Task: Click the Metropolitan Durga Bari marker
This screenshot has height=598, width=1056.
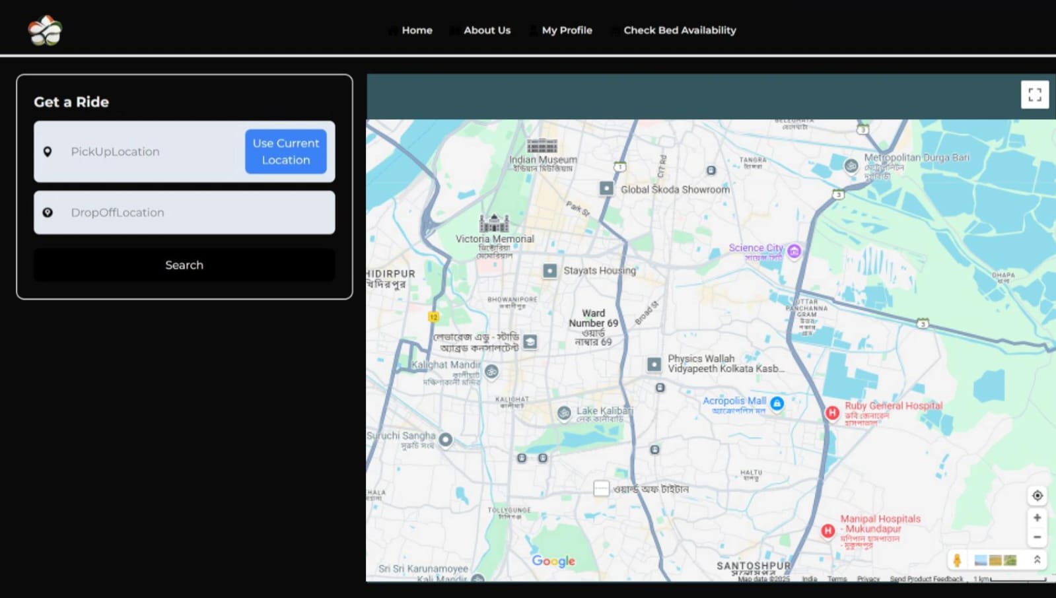Action: [x=851, y=165]
